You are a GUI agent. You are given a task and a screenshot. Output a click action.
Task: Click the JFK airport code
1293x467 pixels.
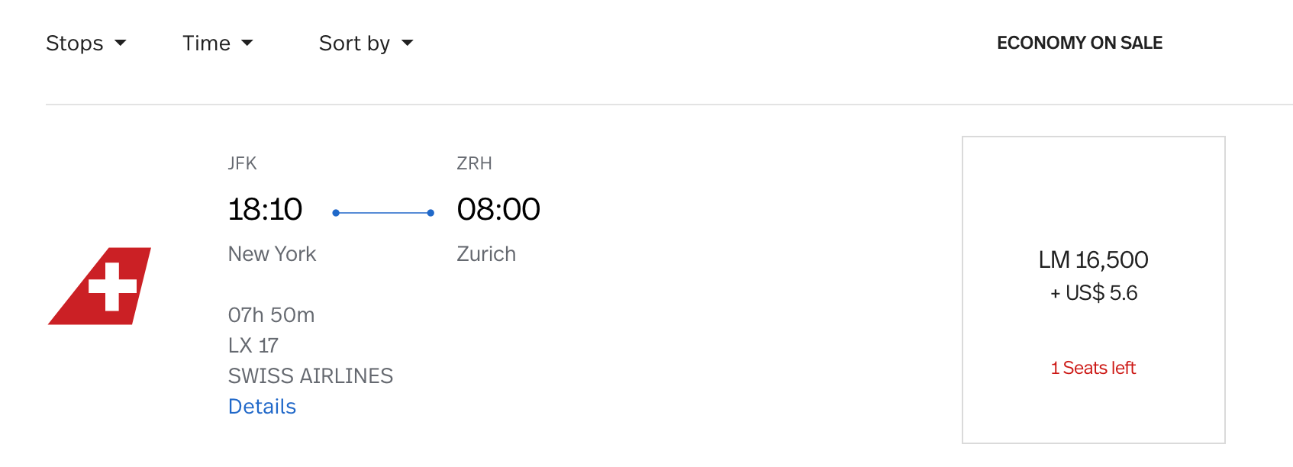point(242,163)
